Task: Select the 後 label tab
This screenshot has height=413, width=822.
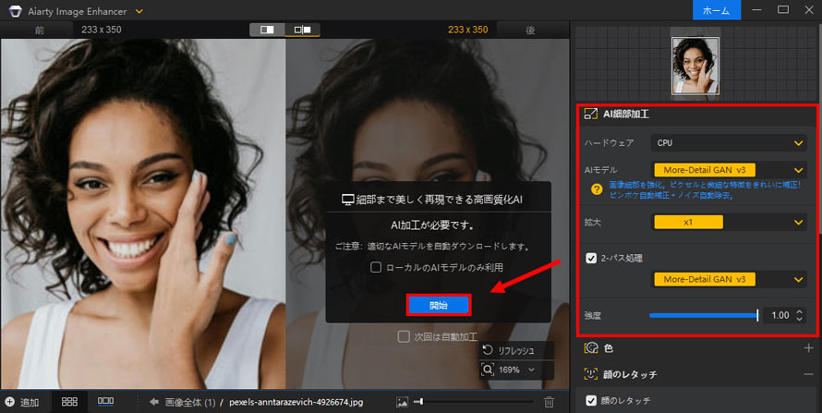Action: (530, 30)
